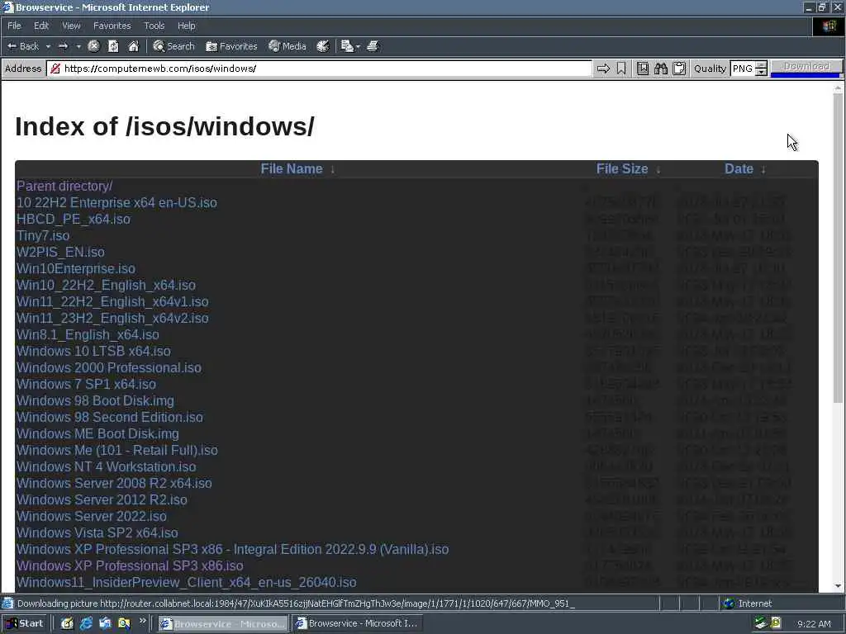Click the network tray icon
Viewport: 846px width, 634px height.
click(x=760, y=624)
